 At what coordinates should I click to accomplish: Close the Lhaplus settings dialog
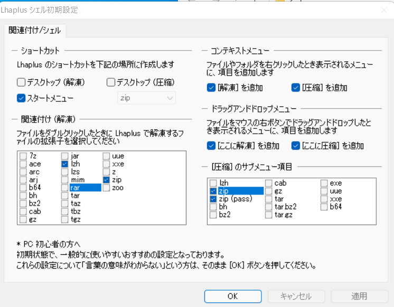(383, 10)
